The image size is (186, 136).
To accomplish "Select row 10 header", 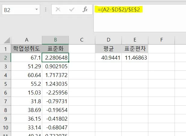I will (5, 128).
